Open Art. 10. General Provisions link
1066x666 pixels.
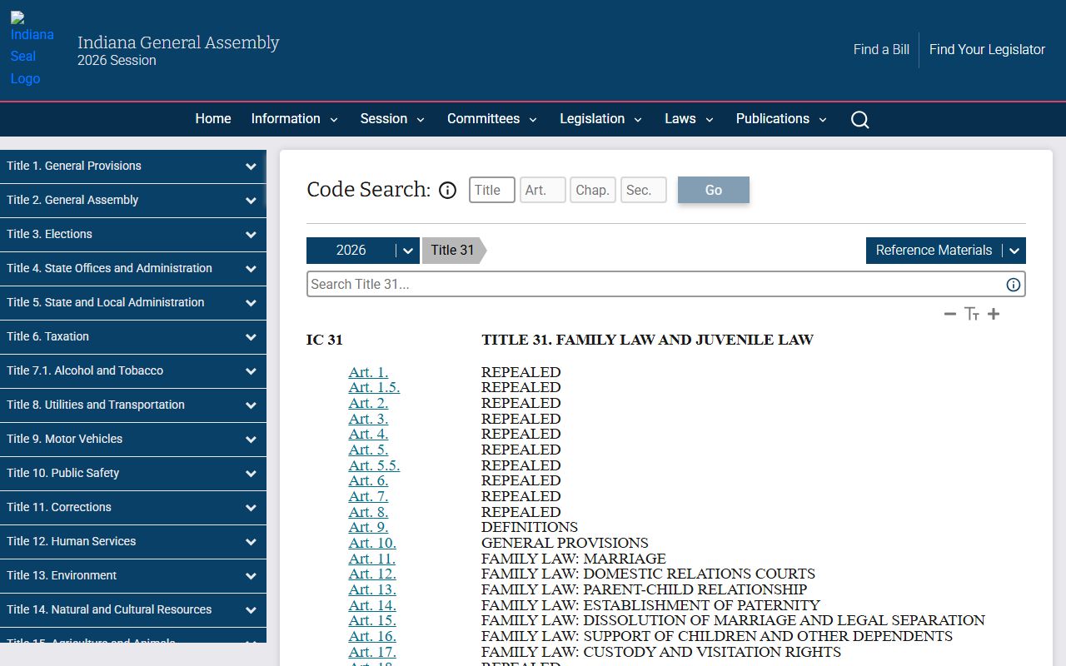pos(372,543)
